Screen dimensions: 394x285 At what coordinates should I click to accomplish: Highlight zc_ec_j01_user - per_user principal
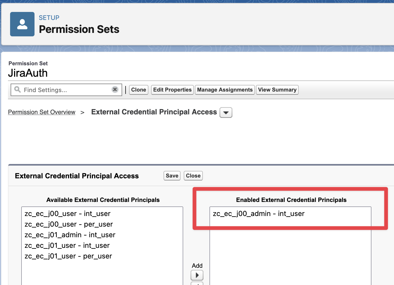pyautogui.click(x=68, y=256)
